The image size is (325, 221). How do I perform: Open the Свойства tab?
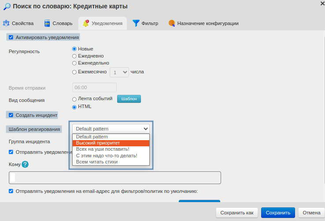19,23
